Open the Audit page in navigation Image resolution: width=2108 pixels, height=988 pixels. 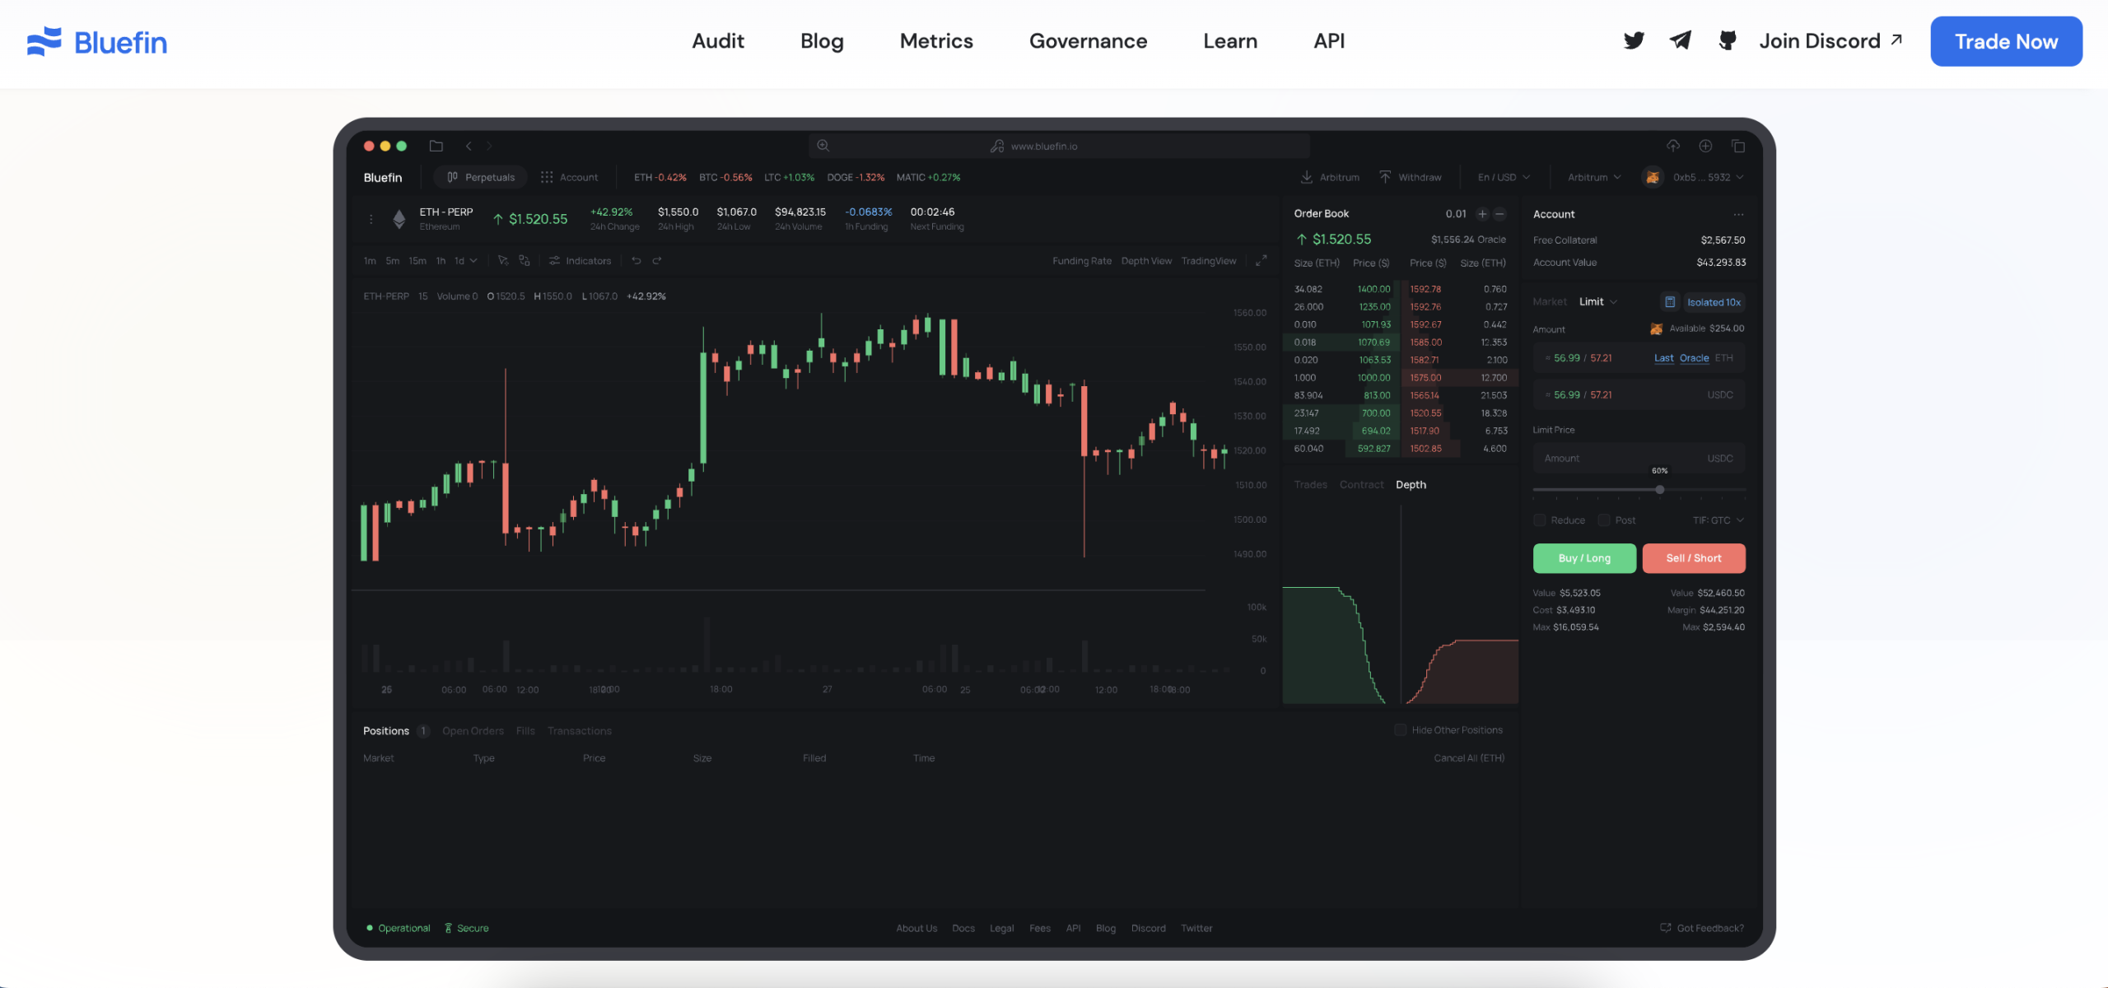point(718,41)
